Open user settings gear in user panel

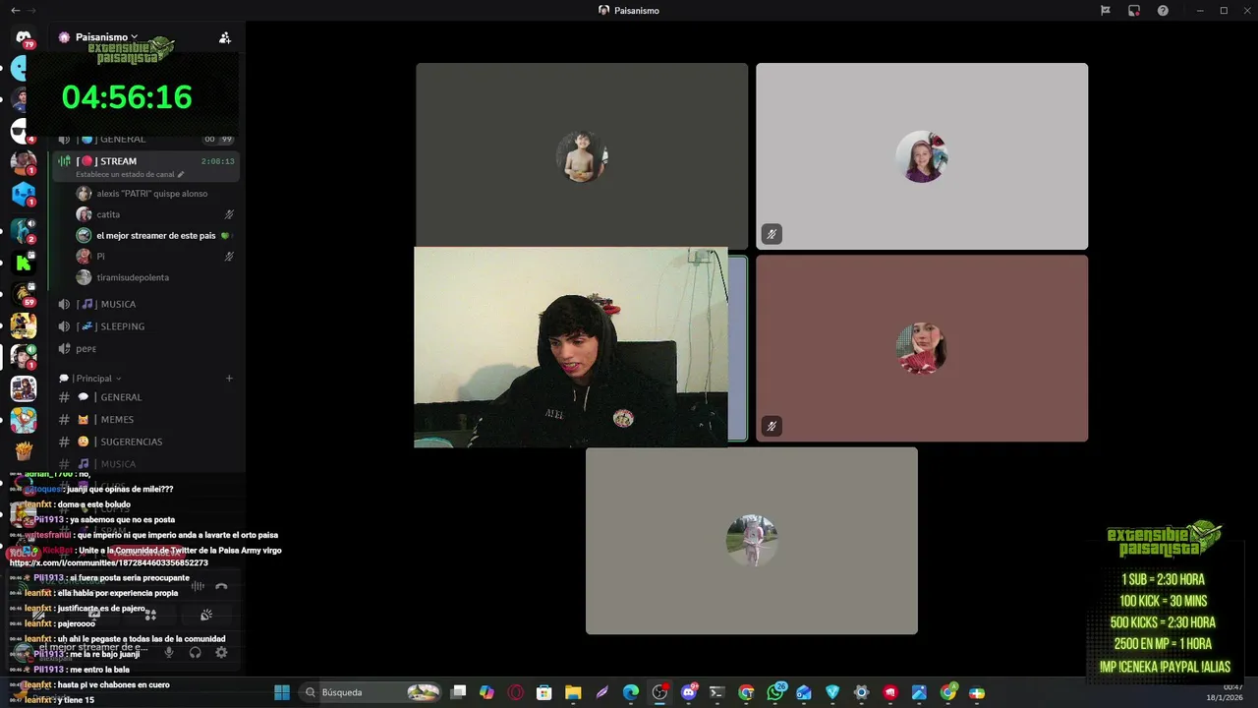(221, 652)
